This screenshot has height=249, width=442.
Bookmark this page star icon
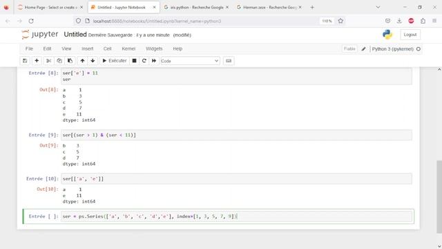point(340,21)
